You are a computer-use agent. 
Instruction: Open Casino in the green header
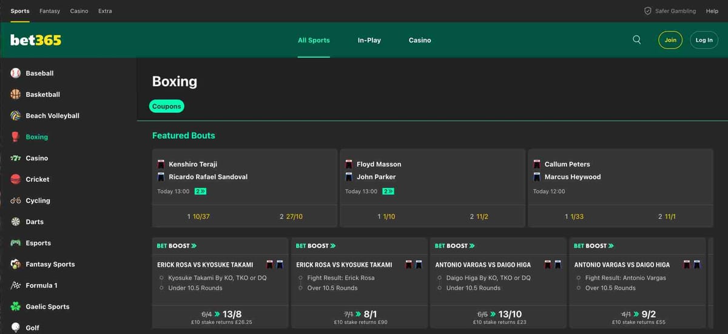[420, 40]
